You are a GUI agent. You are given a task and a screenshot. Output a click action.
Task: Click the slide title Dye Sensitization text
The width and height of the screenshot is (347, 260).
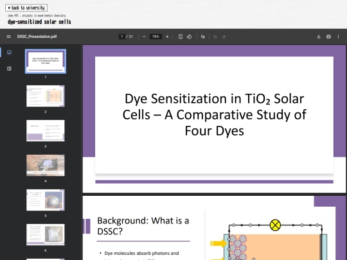pos(214,114)
